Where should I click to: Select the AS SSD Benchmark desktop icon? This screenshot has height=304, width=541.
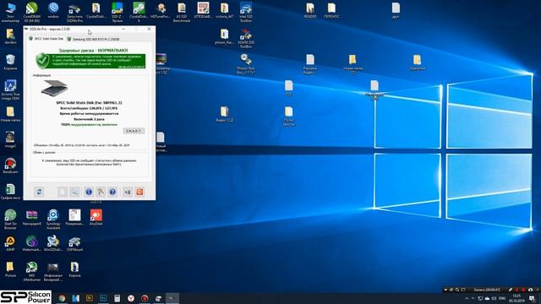(182, 12)
